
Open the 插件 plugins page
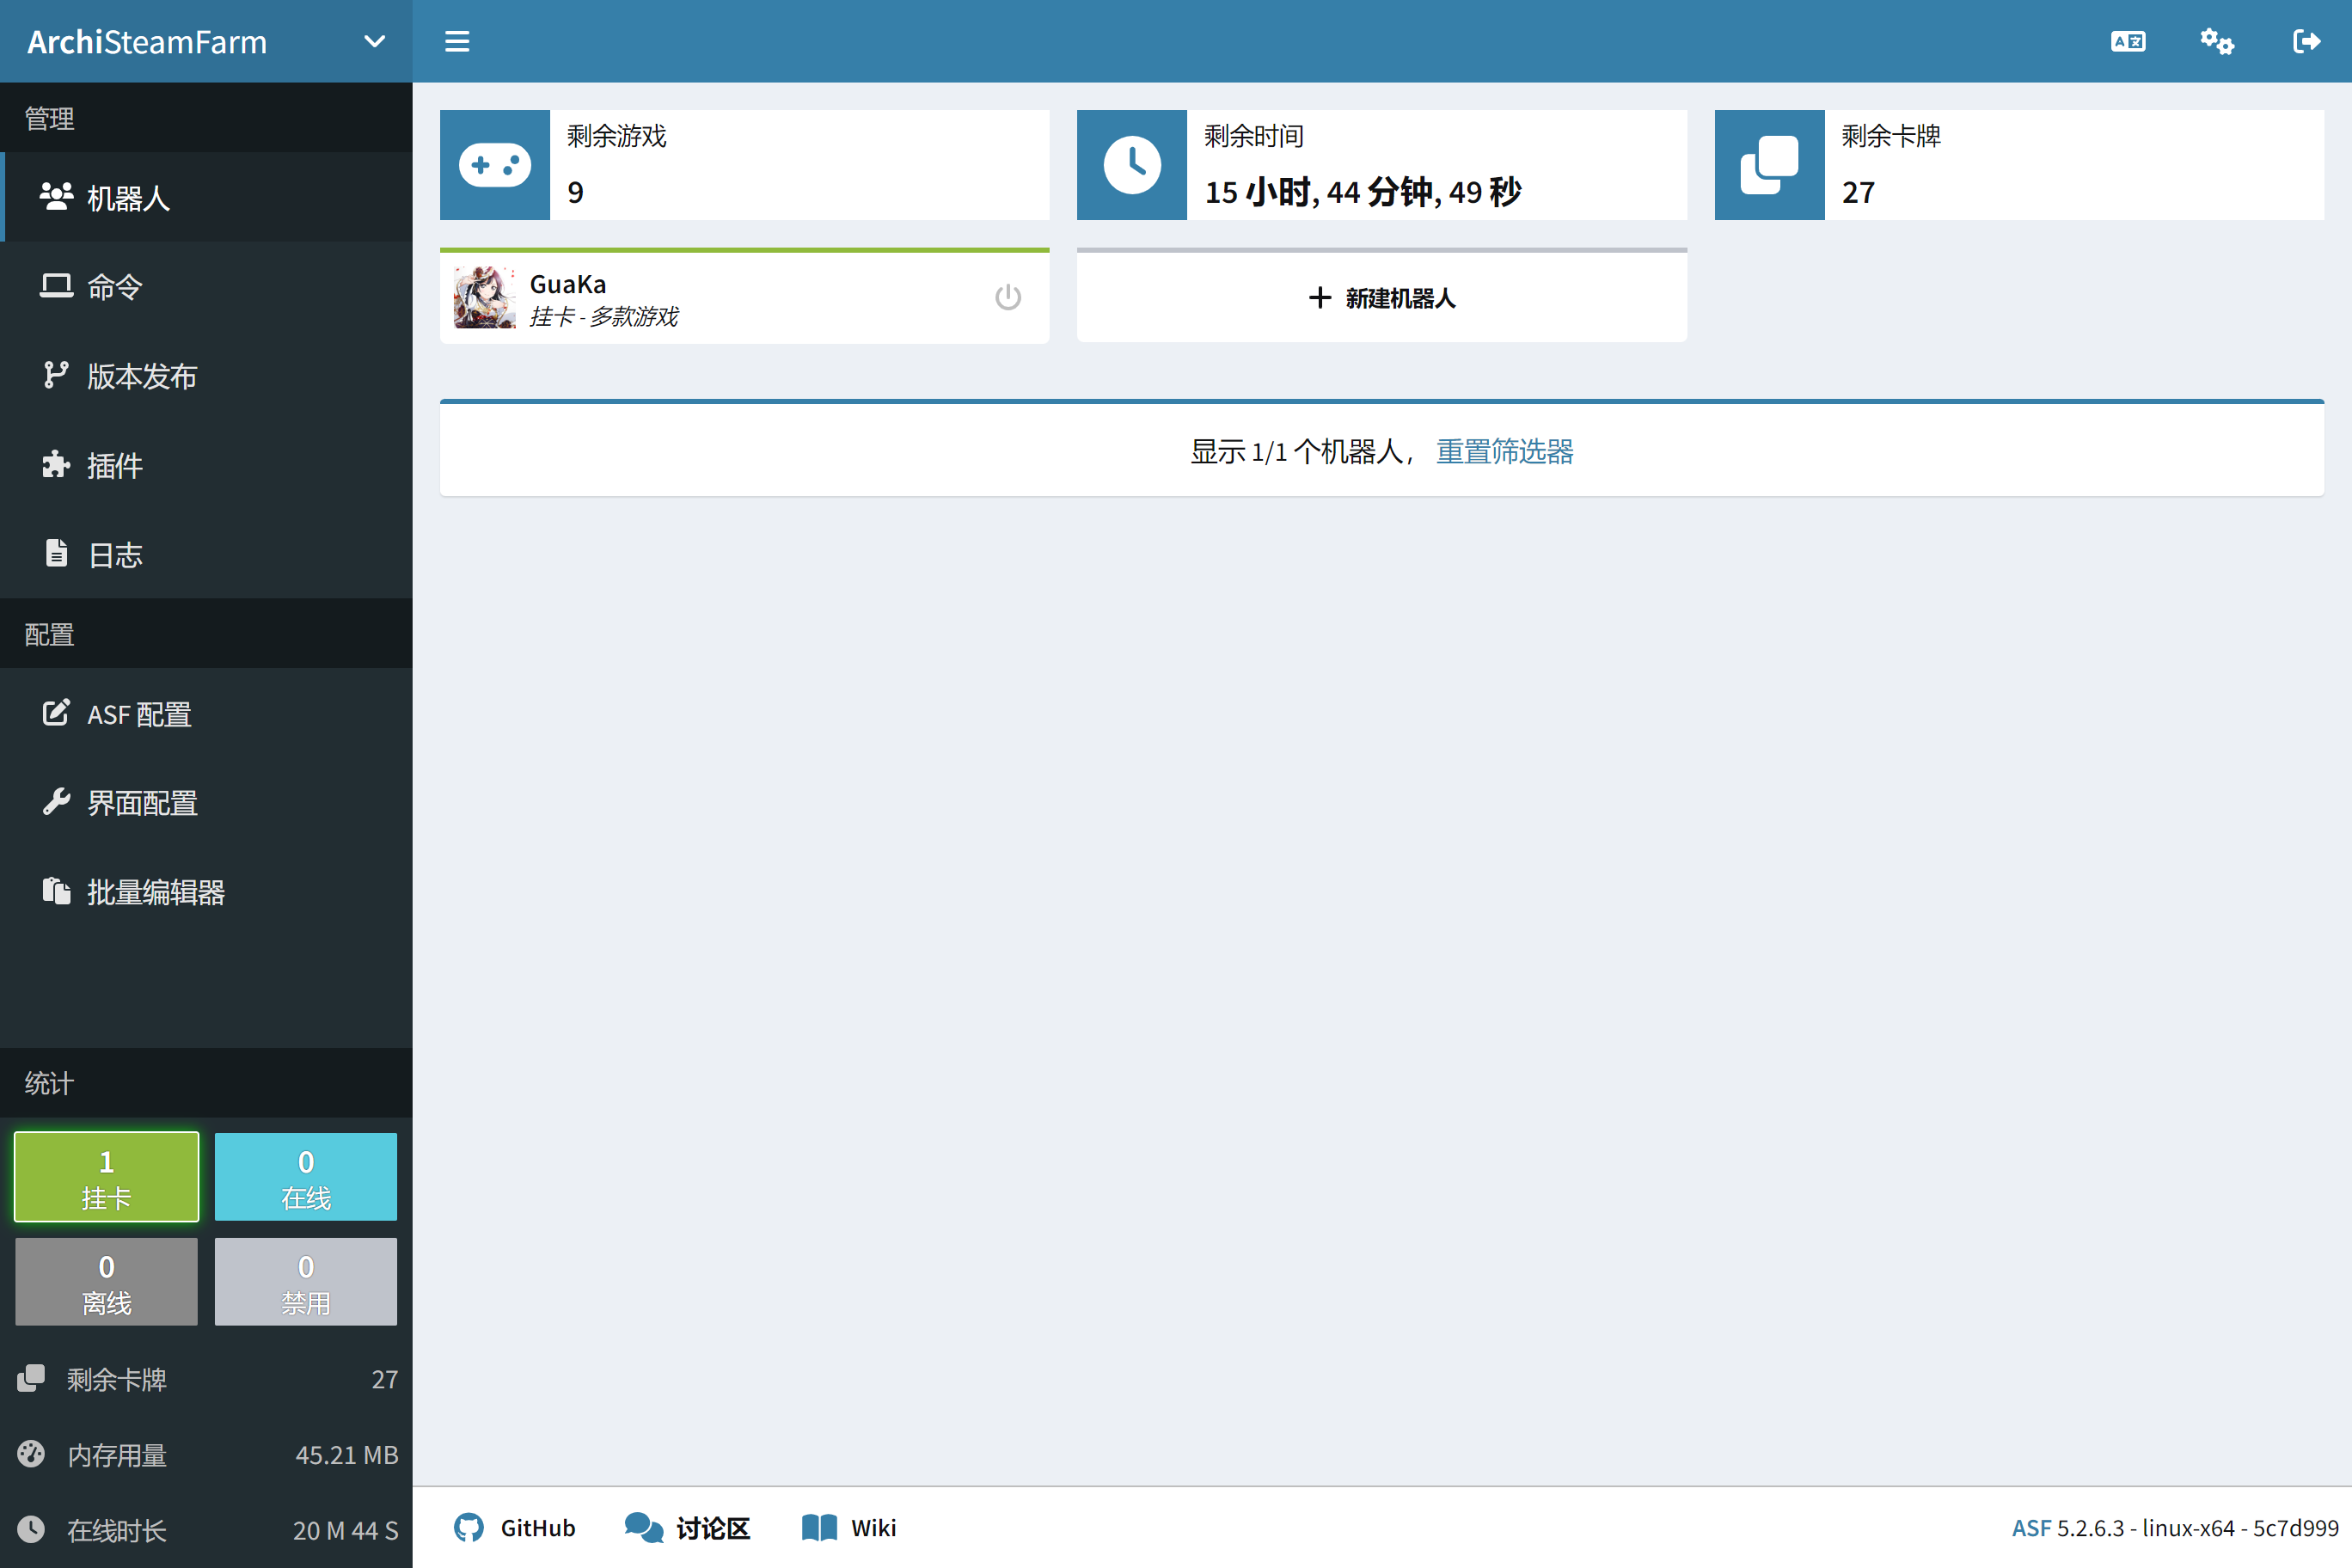tap(206, 464)
